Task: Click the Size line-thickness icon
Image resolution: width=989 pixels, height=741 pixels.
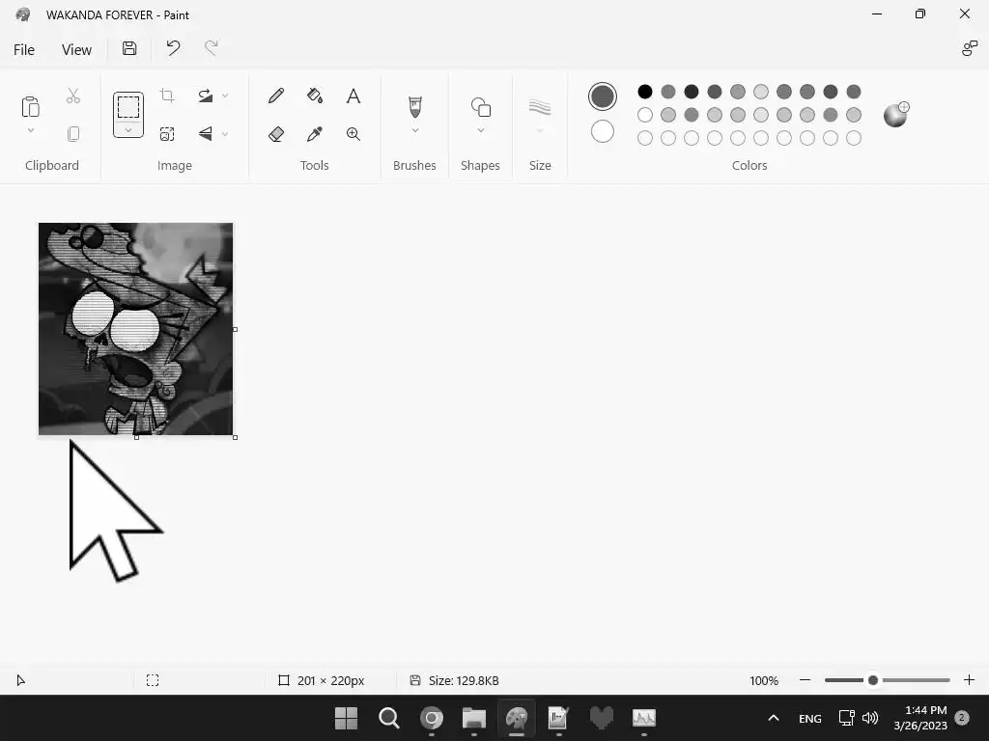Action: pyautogui.click(x=540, y=107)
